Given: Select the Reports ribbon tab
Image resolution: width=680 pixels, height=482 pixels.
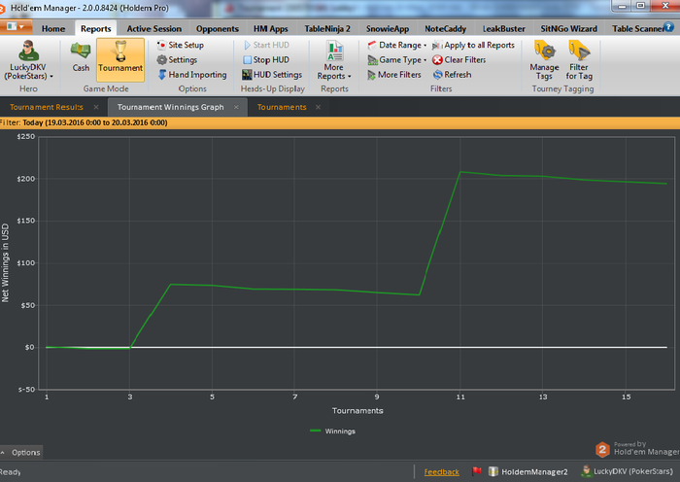Looking at the screenshot, I should 96,28.
